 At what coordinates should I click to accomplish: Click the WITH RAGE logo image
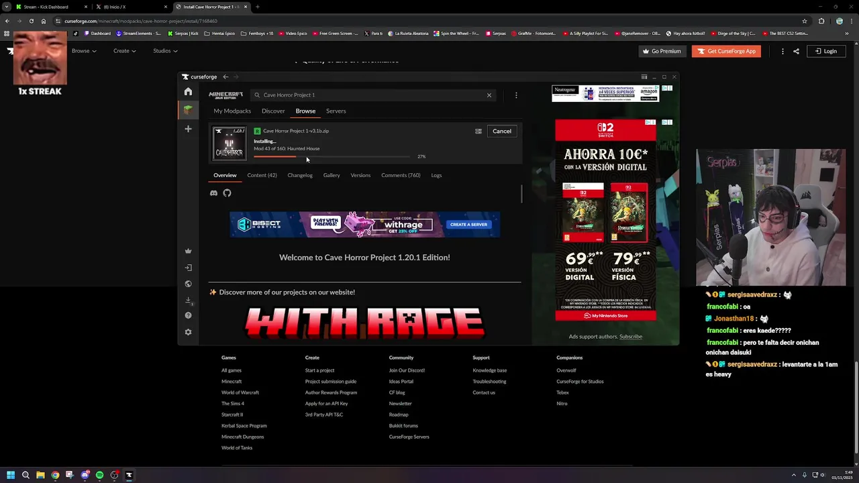[364, 323]
